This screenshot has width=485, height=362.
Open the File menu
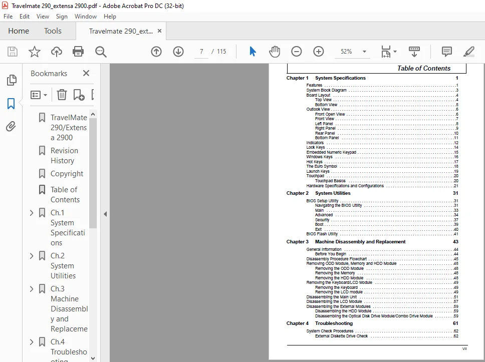coord(8,17)
